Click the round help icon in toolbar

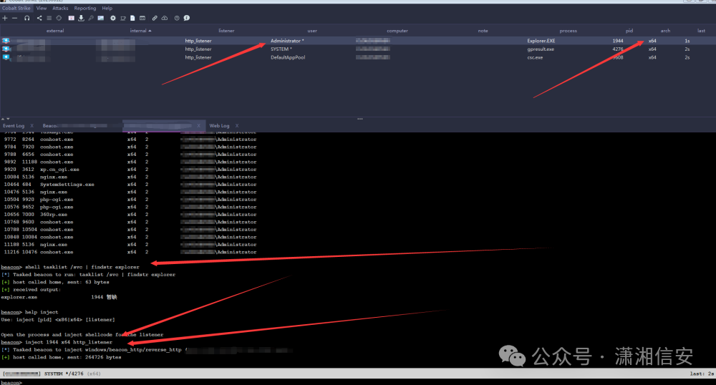click(177, 18)
